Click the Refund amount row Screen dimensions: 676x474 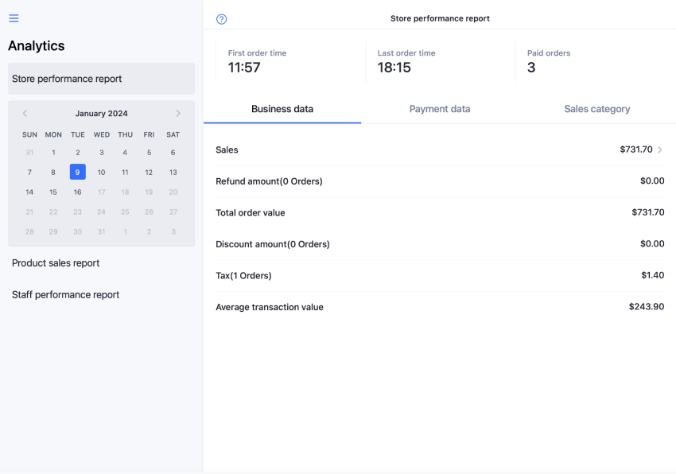[440, 181]
